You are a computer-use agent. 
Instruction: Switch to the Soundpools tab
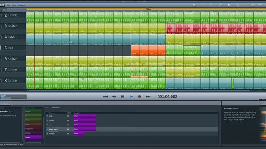[x=5, y=103]
